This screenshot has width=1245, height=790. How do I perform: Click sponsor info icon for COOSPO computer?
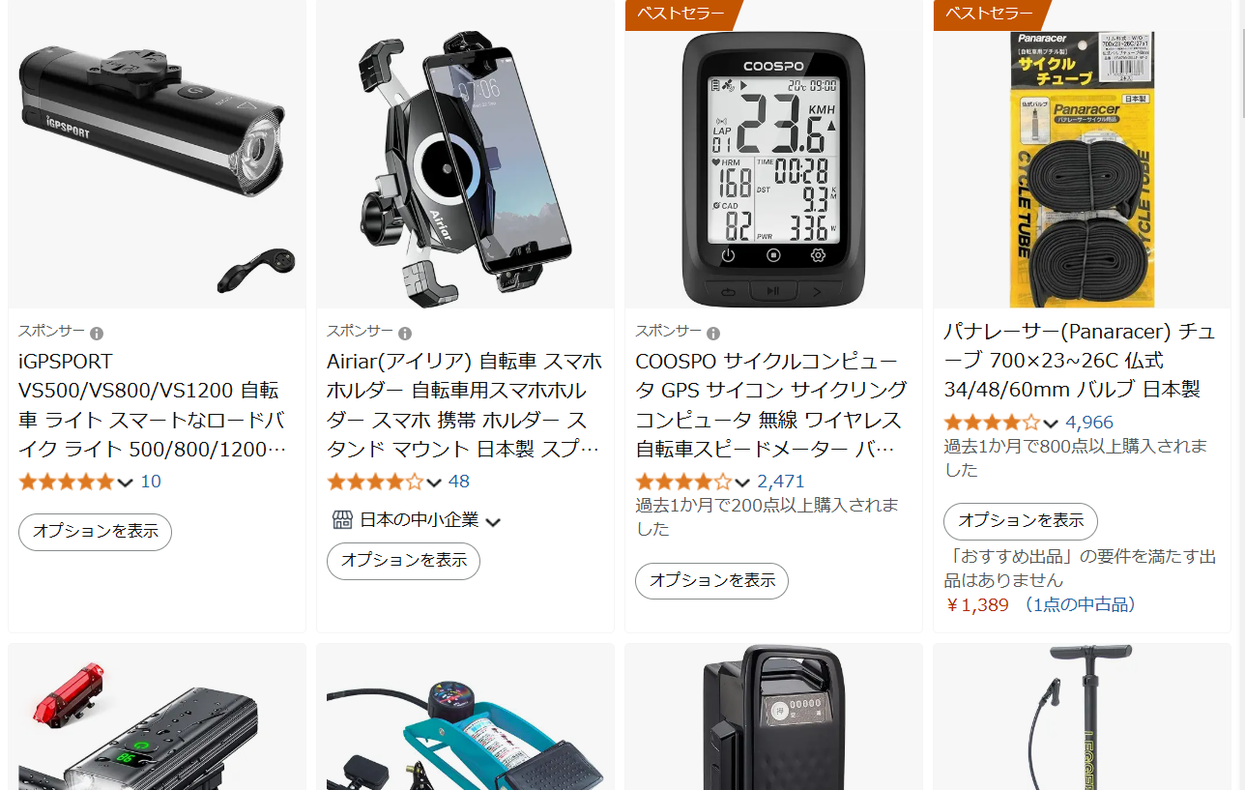(713, 334)
